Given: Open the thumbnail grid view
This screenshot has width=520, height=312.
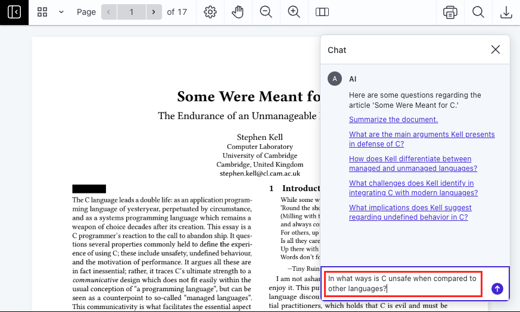Looking at the screenshot, I should 42,12.
